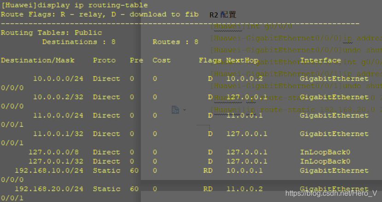Select destination 11.0.0.1/32
This screenshot has height=202, width=382.
(x=58, y=134)
